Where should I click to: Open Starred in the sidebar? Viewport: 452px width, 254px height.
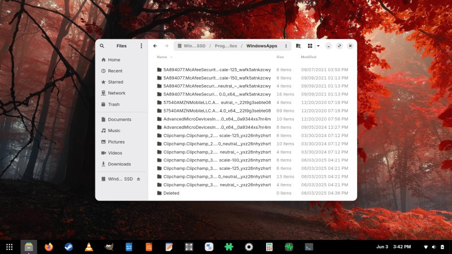[115, 82]
